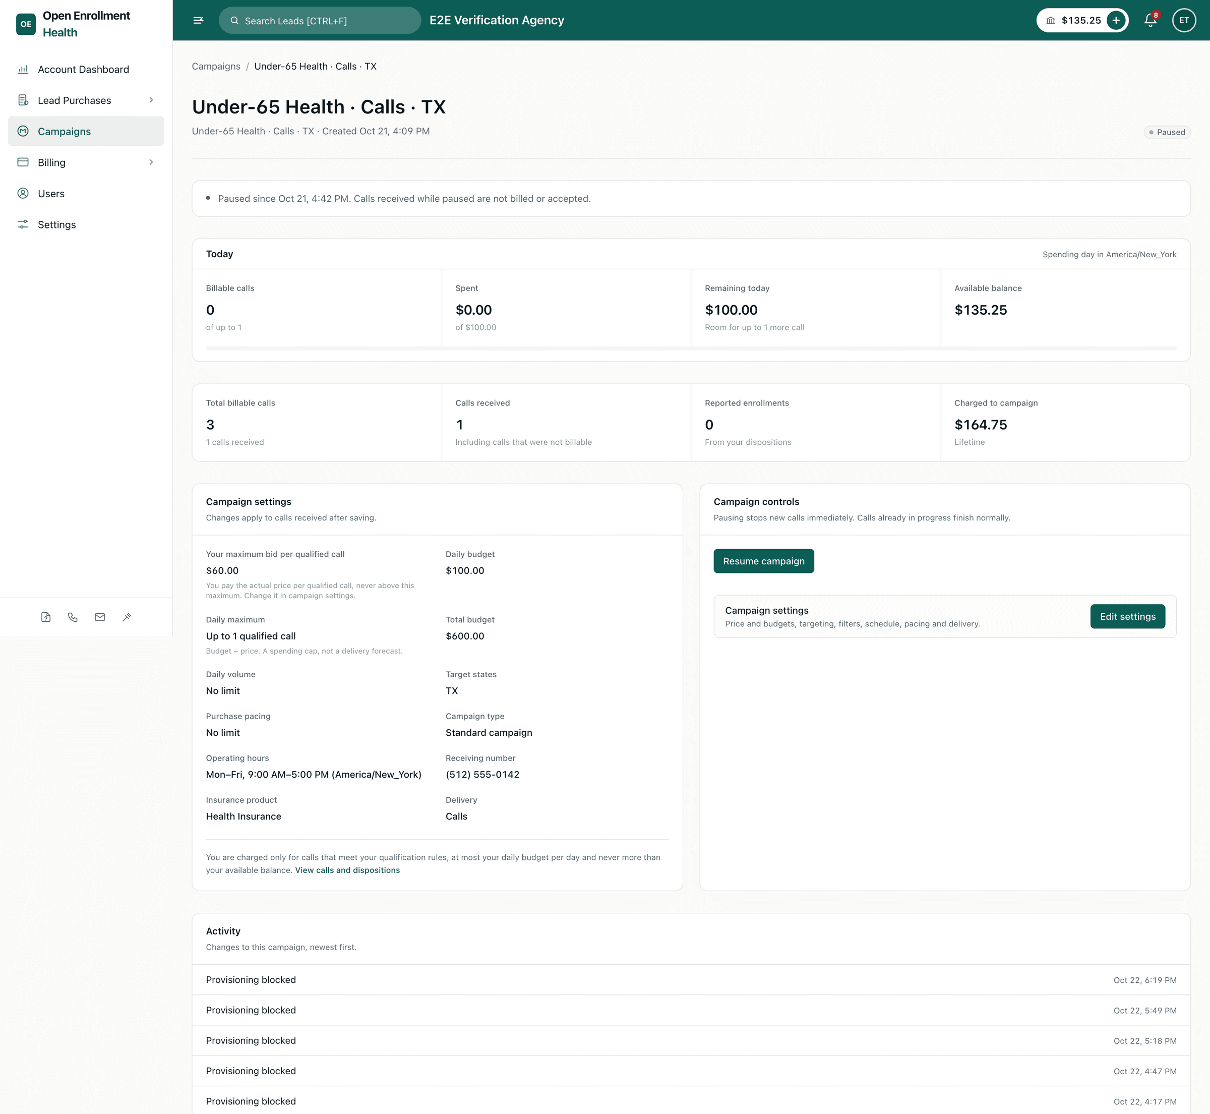Click the Provisioning blocked entry at 5:18 PM

click(691, 1041)
